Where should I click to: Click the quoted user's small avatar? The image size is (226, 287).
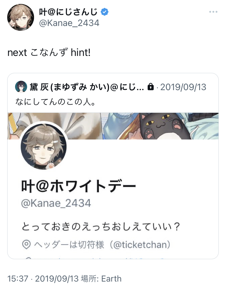[21, 87]
